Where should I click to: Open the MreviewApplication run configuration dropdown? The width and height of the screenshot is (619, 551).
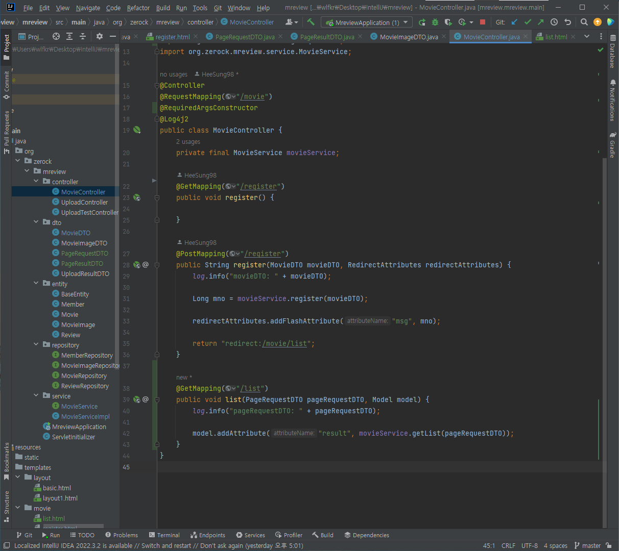point(367,22)
